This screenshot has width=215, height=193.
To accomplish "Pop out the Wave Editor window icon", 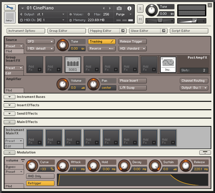I will coord(164,31).
